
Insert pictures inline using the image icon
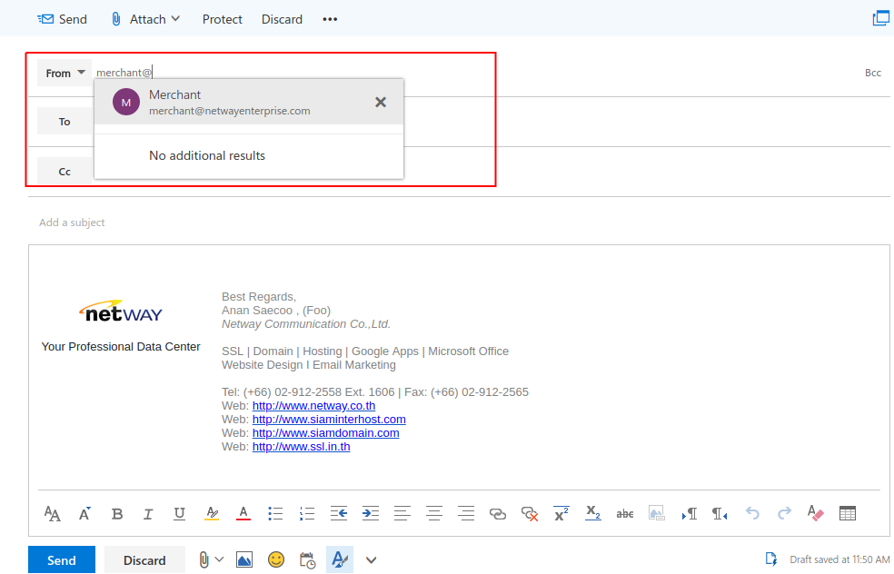244,559
